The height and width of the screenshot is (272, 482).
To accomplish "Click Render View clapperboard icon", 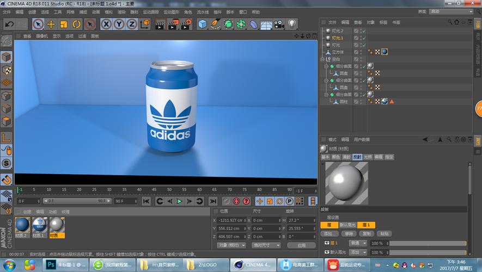I will (160, 24).
